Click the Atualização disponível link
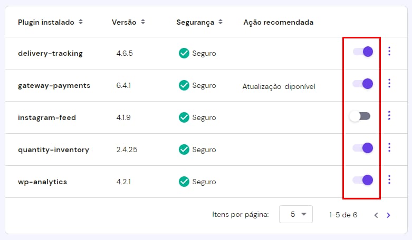Image resolution: width=412 pixels, height=240 pixels. (279, 86)
